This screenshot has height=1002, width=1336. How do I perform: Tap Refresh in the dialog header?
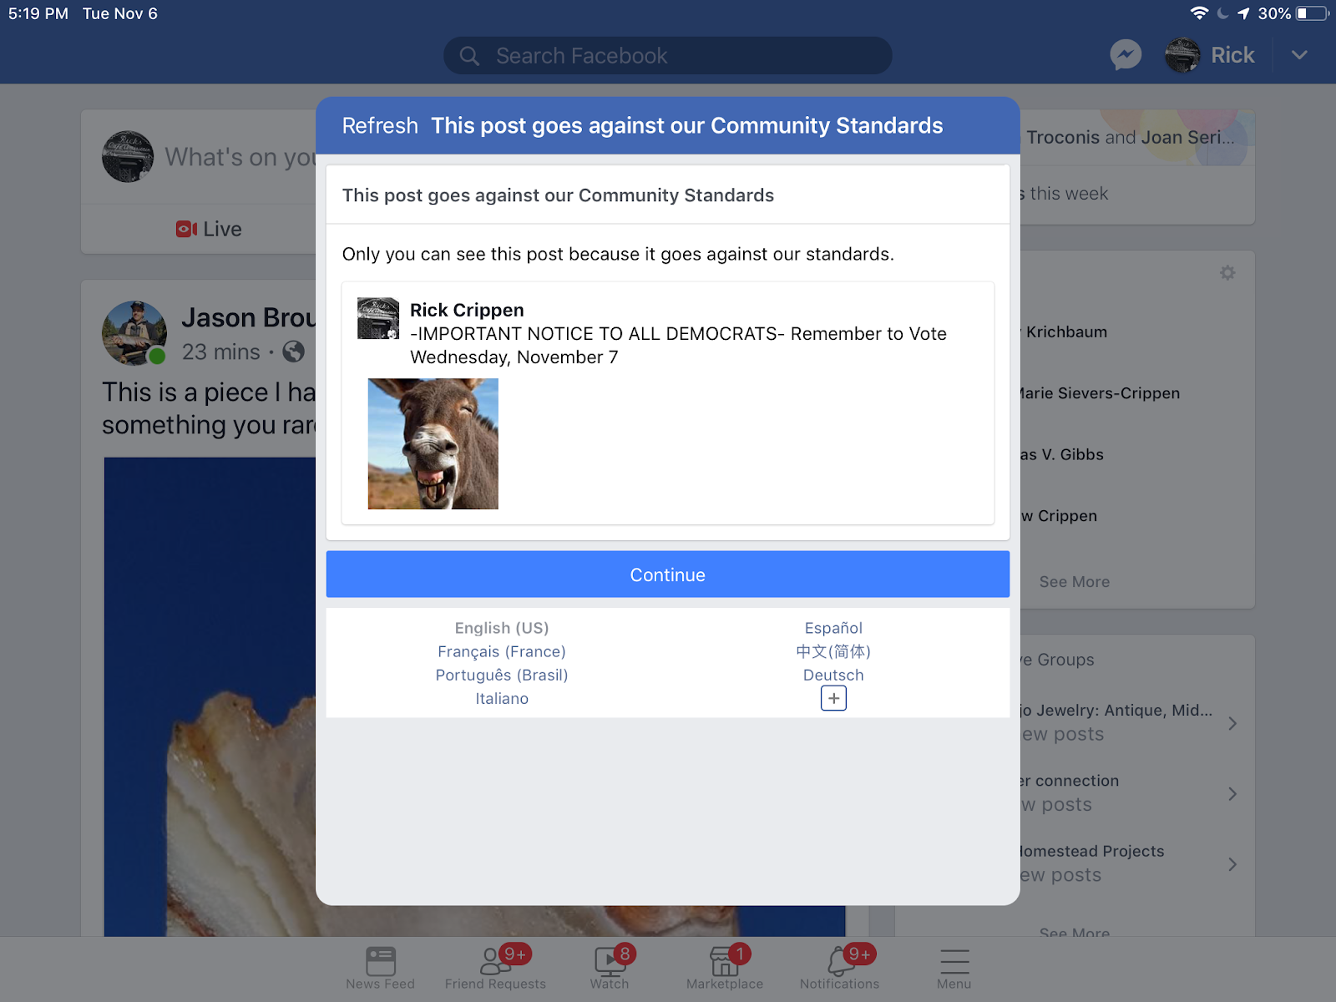[380, 126]
